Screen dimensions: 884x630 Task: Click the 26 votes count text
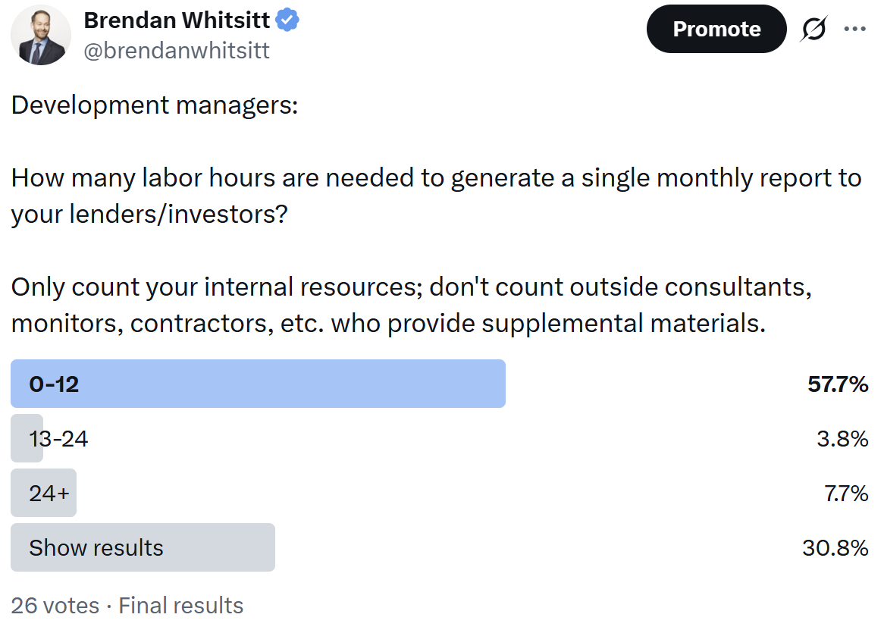point(55,606)
